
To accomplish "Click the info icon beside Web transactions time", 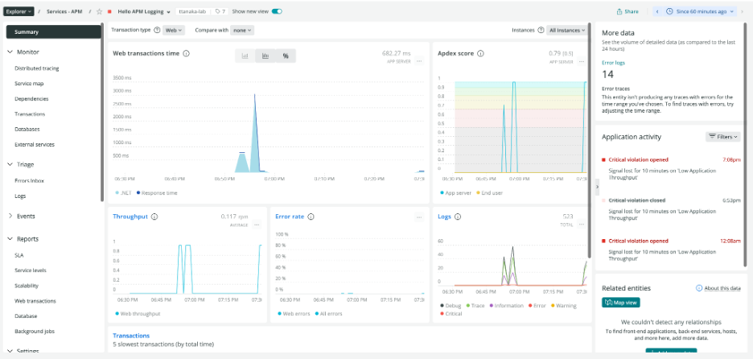I will point(186,54).
